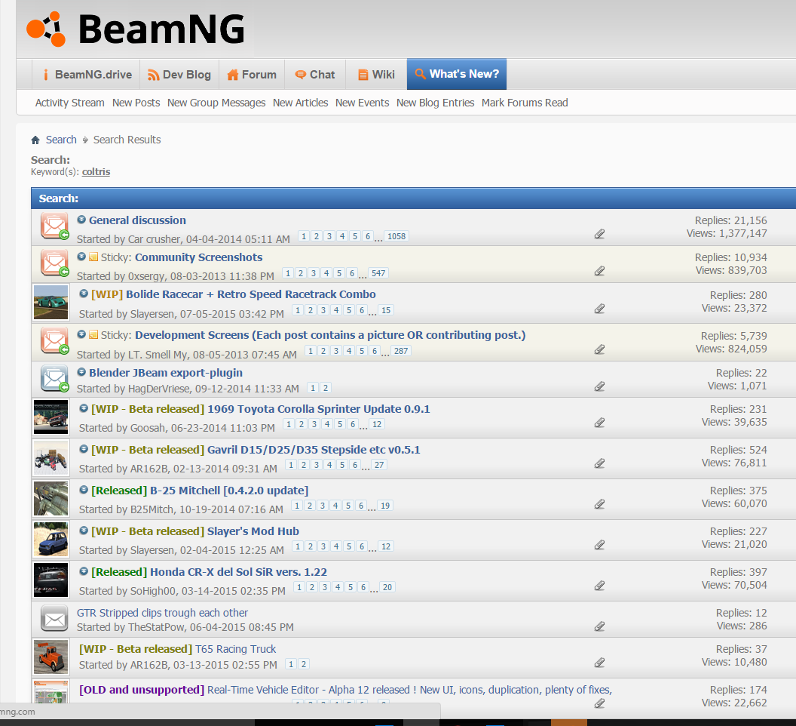Go to first new post in Slayer's Mod Hub
796x726 pixels.
(84, 531)
